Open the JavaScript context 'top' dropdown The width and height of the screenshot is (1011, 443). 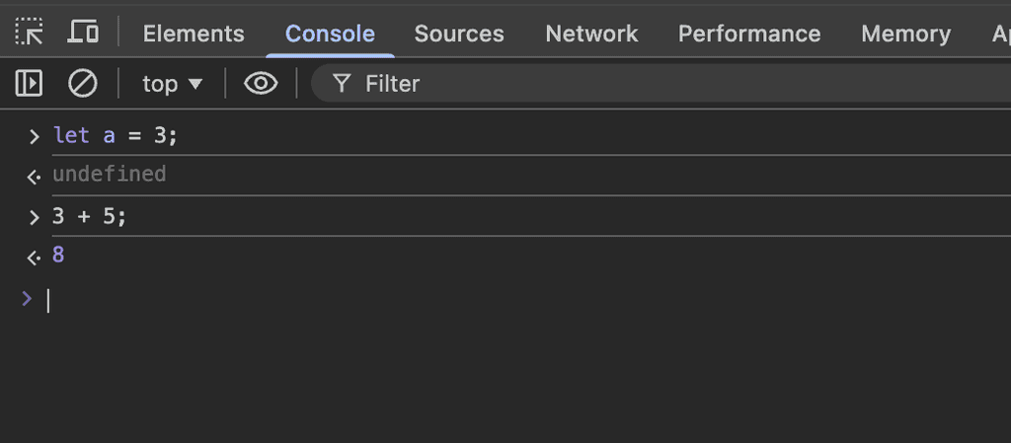pos(173,84)
